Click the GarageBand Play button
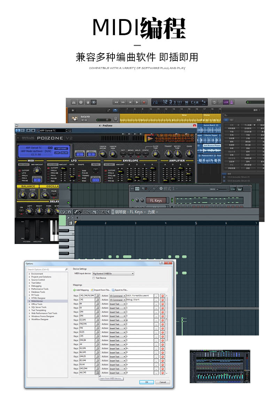 137,102
